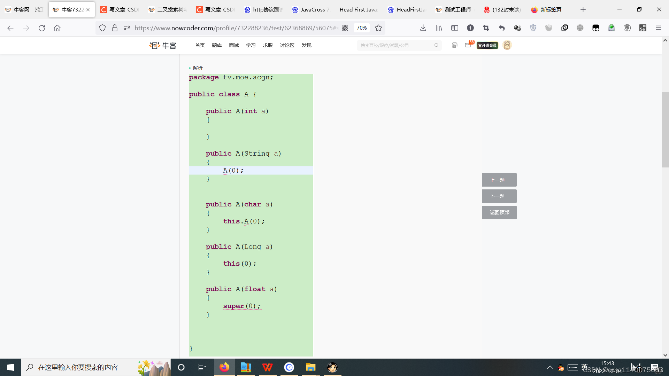
Task: Open the 讨论区 navigation item
Action: click(x=287, y=45)
